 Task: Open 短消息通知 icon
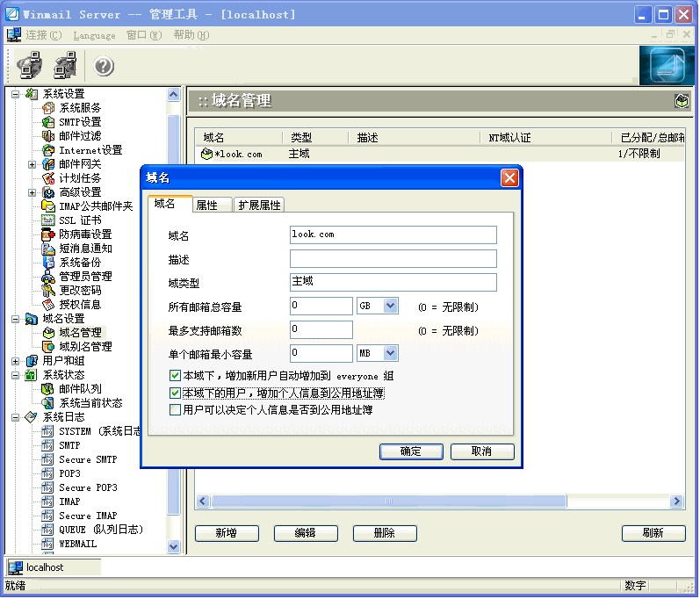coord(48,249)
